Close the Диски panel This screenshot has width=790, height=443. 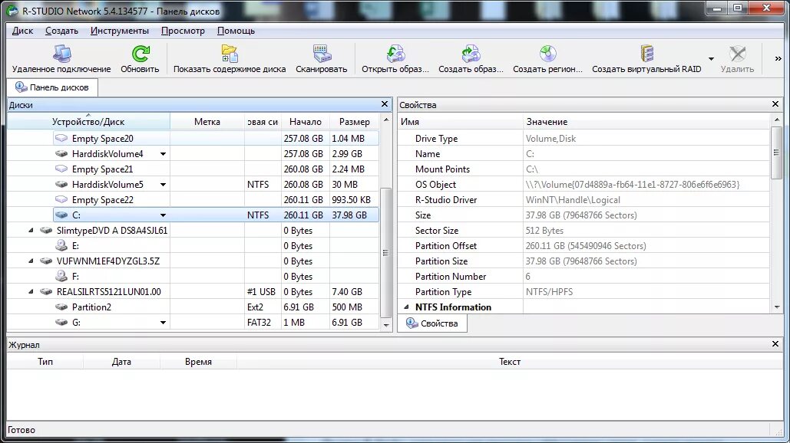[x=385, y=104]
